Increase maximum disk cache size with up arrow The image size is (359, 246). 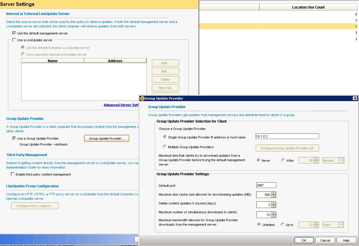(274, 193)
